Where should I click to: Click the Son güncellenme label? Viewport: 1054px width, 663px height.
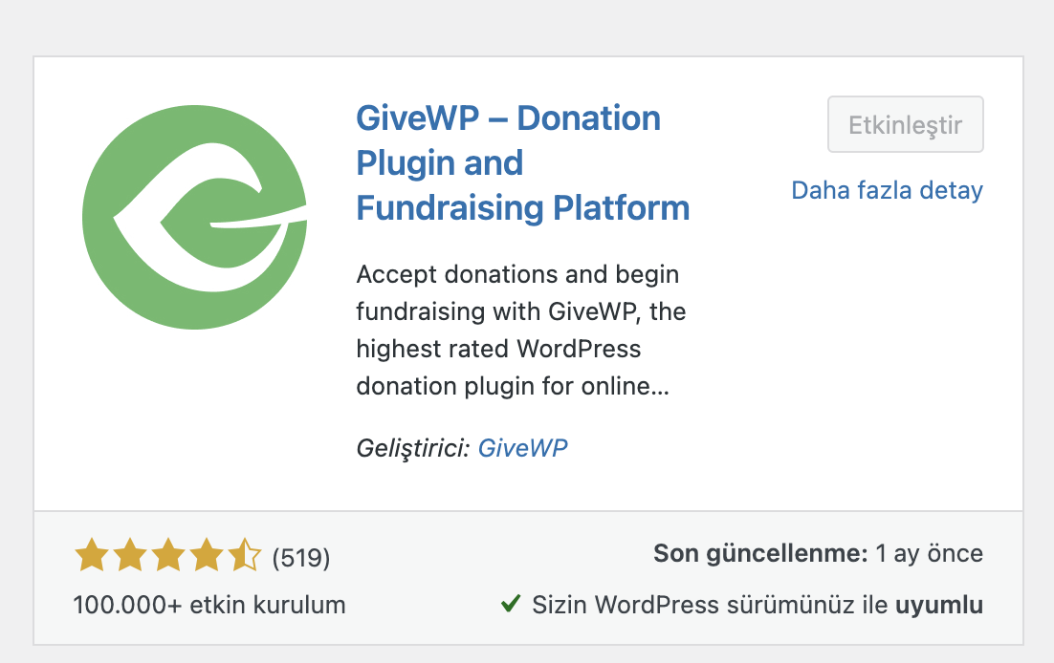click(x=760, y=553)
